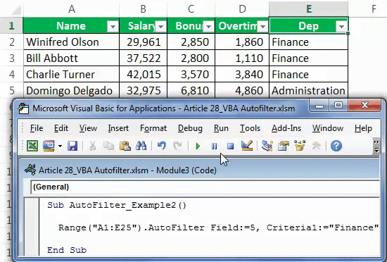The width and height of the screenshot is (387, 262).
Task: Click the Module3 code window icon
Action: [x=30, y=170]
